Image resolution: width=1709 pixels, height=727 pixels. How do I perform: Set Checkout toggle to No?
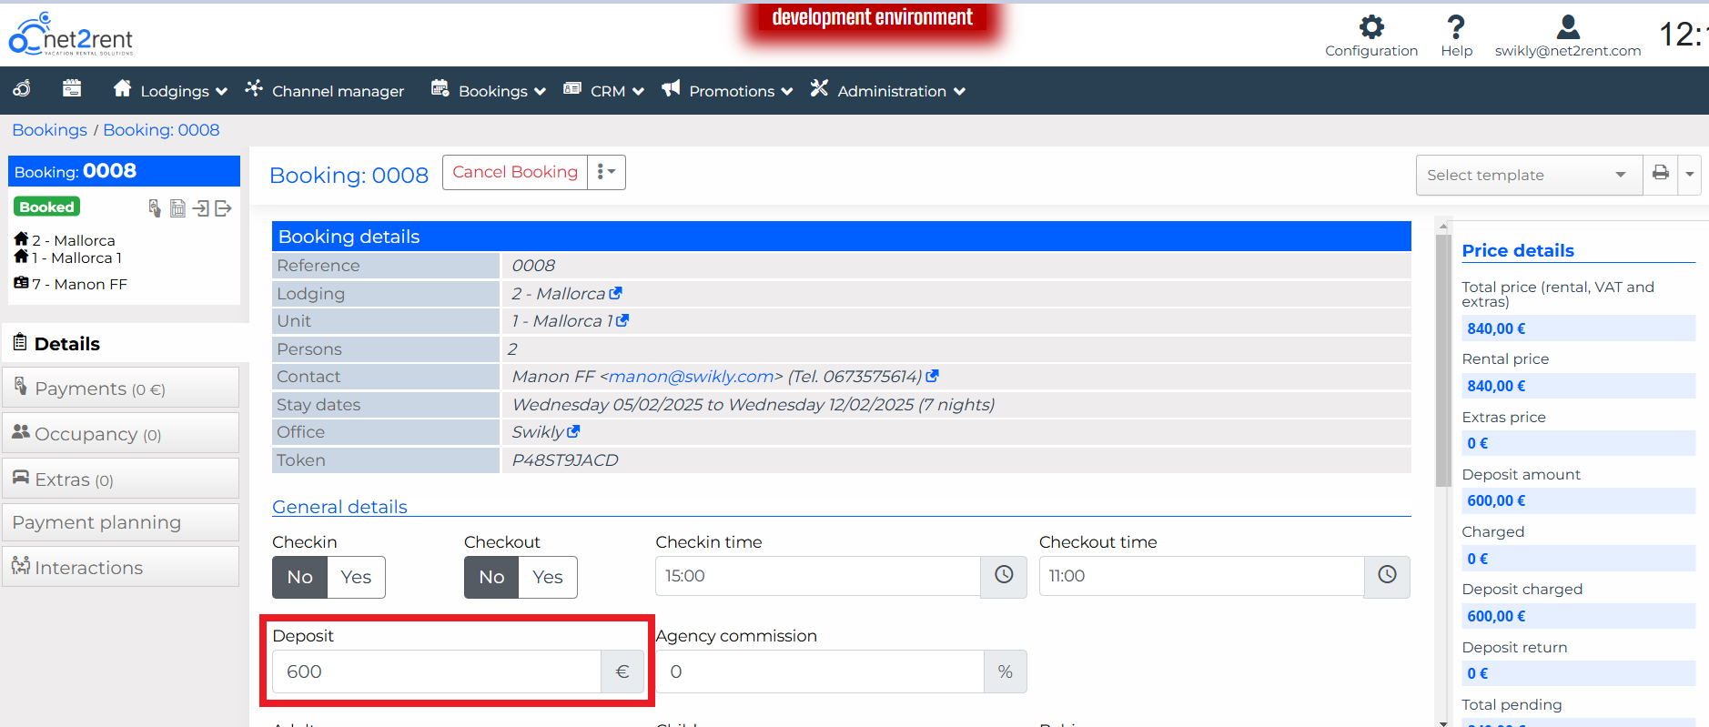point(491,577)
